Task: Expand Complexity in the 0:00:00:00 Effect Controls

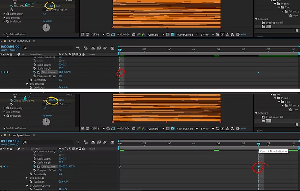Action: tap(4, 14)
